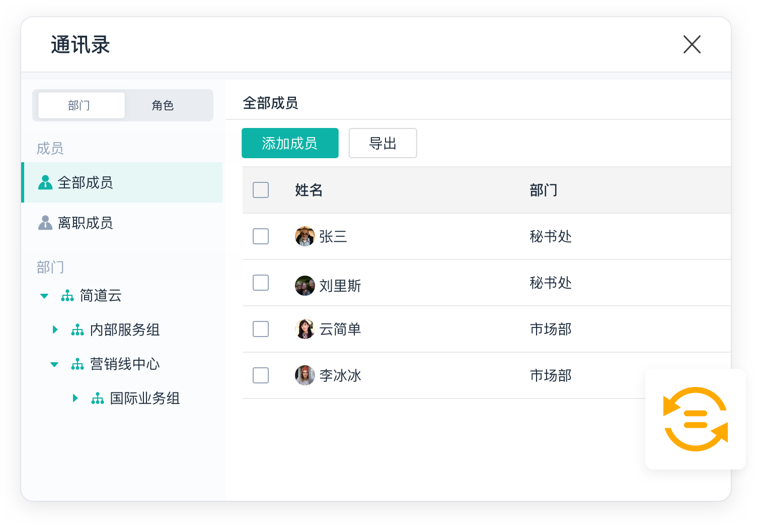Viewport: 757px width, 526px height.
Task: Click the 简道云 organization icon
Action: click(67, 296)
